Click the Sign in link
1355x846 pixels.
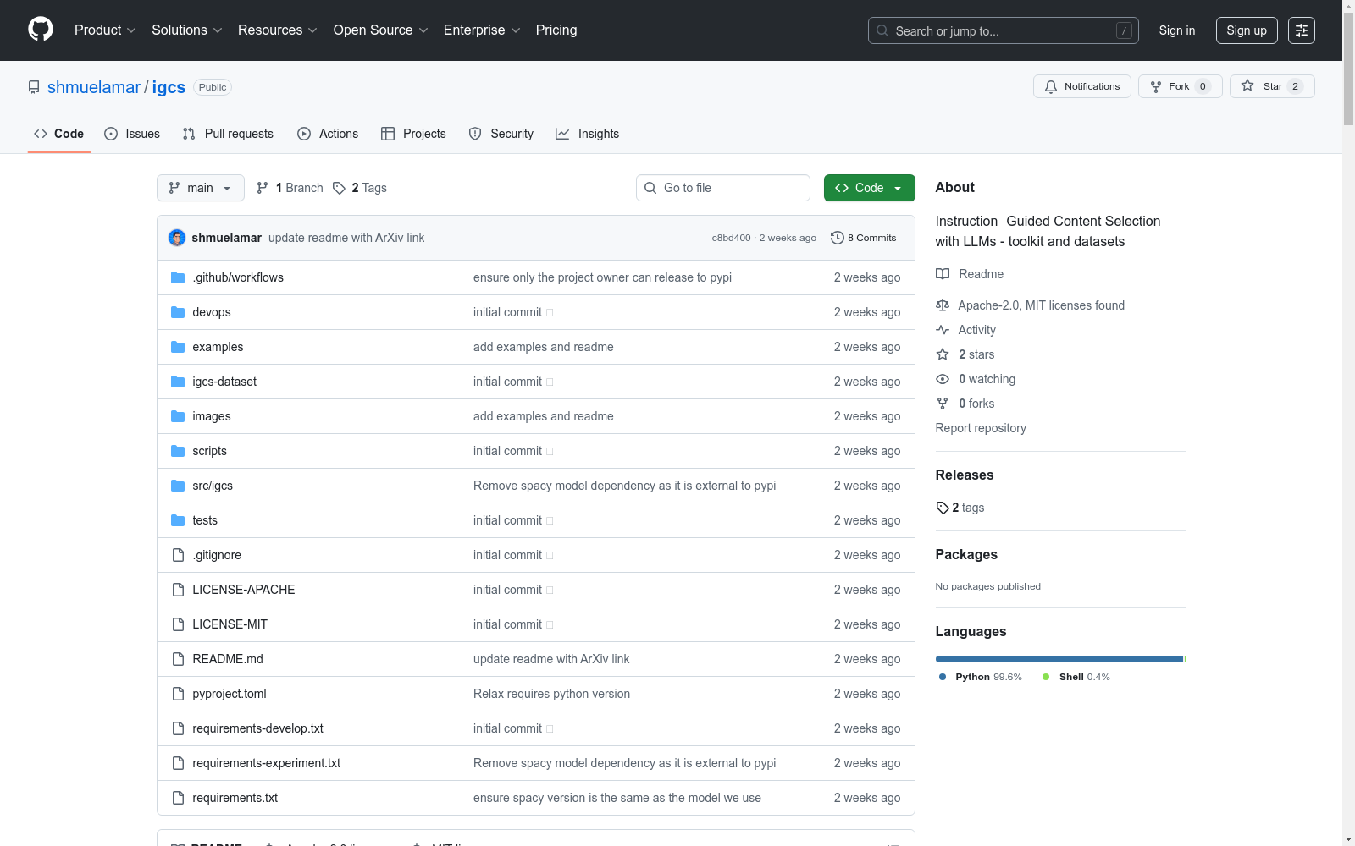click(1177, 30)
